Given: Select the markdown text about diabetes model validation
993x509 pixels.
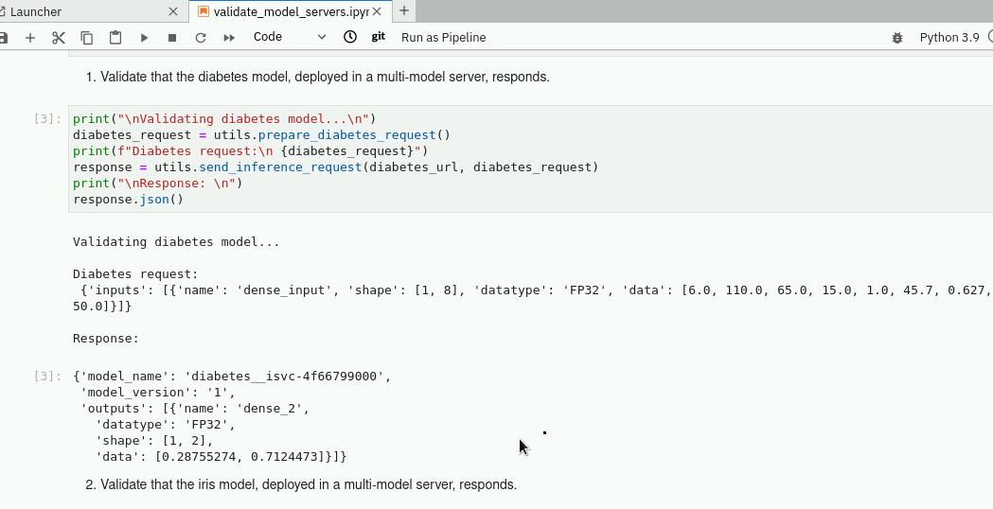Looking at the screenshot, I should pyautogui.click(x=325, y=77).
